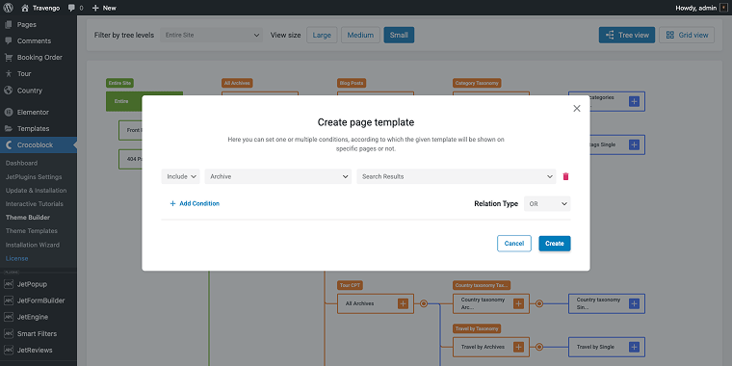Add template to Travel by Archives node

[518, 347]
